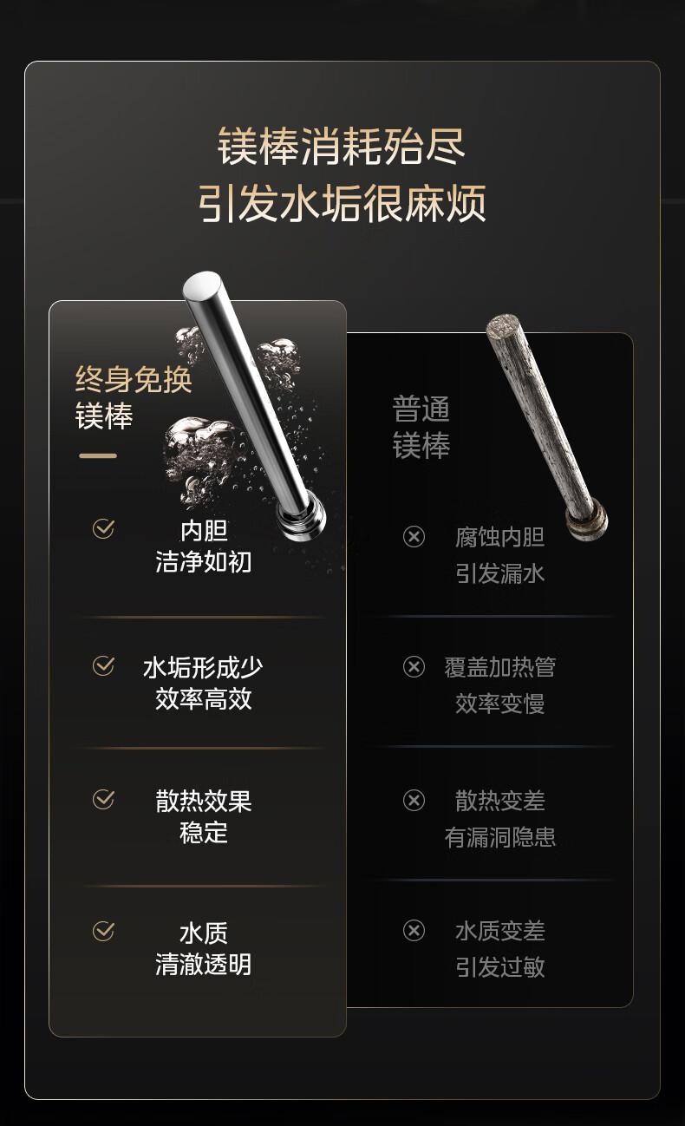
Task: Click the X icon beside 腐蚀内胆
Action: tap(414, 537)
